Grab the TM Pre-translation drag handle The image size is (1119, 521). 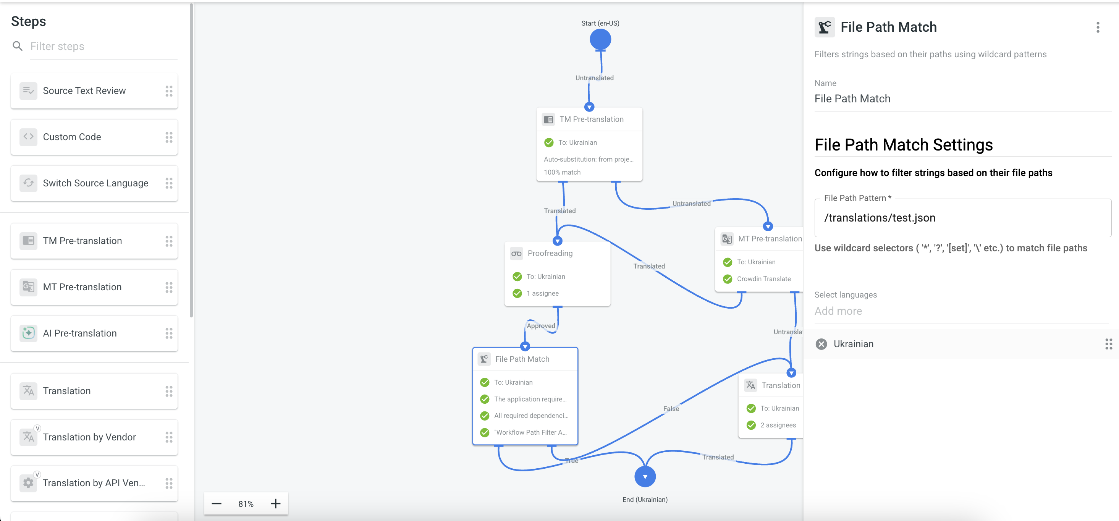pyautogui.click(x=168, y=241)
